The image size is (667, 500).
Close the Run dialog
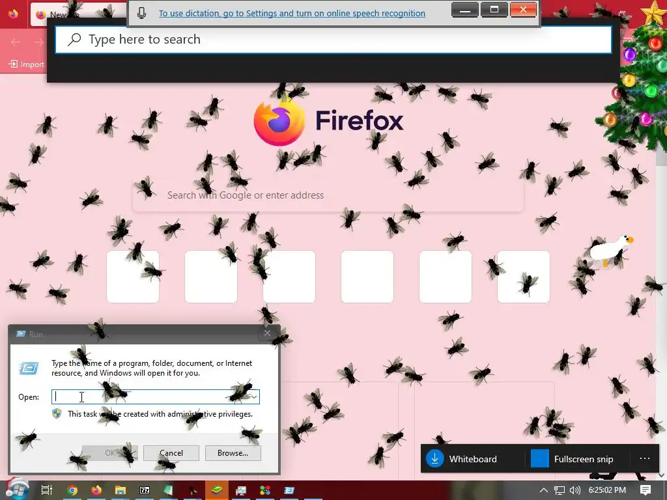[267, 333]
